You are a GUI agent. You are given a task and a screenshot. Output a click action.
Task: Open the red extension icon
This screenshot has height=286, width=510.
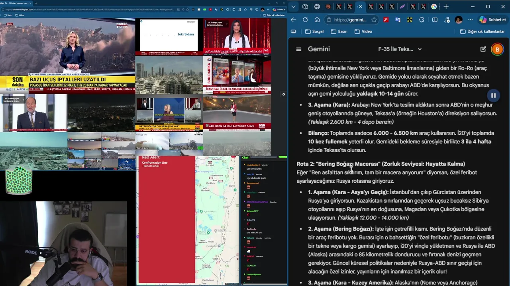[x=386, y=19]
